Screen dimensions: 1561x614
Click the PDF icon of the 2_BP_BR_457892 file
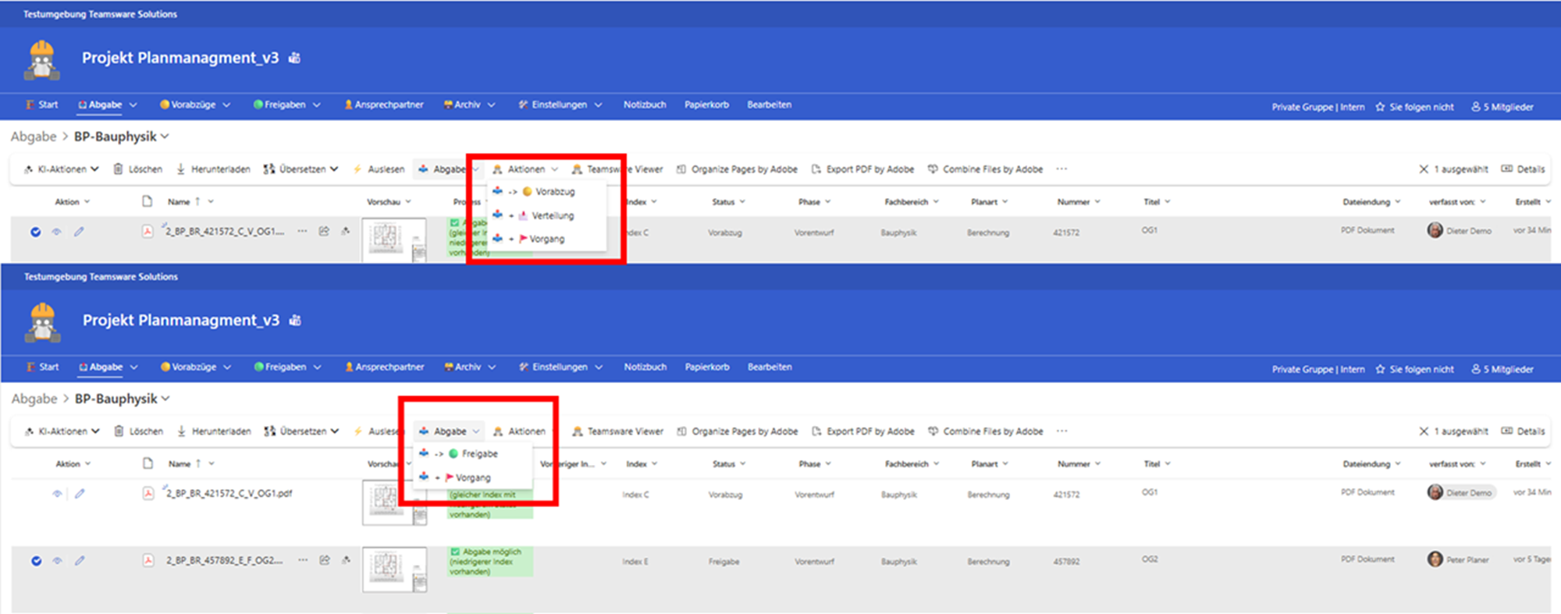148,560
